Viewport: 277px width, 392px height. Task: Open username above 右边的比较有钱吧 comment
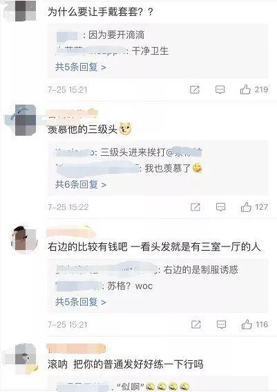click(71, 231)
